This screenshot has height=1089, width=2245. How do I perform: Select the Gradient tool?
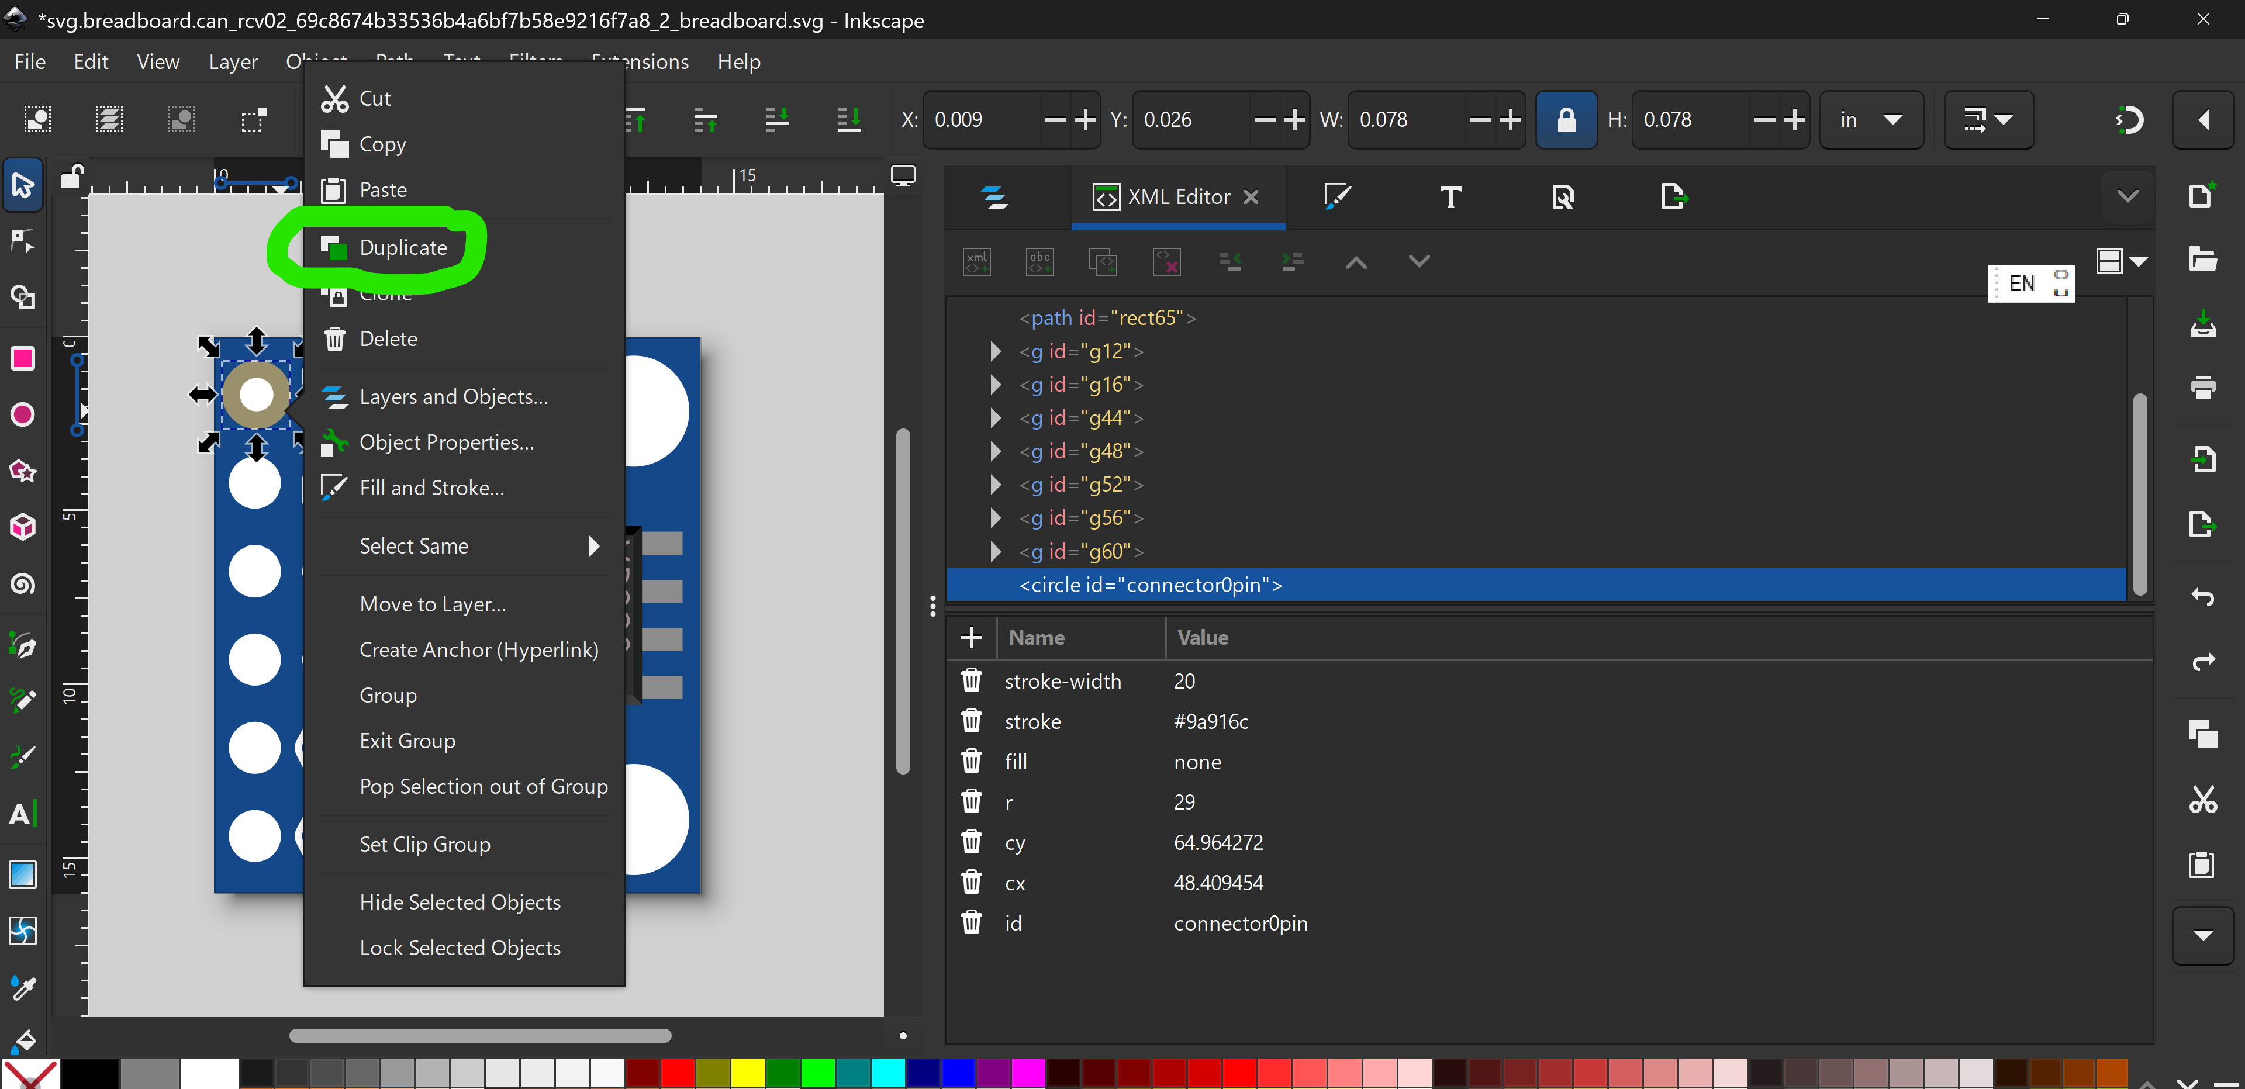[x=23, y=874]
